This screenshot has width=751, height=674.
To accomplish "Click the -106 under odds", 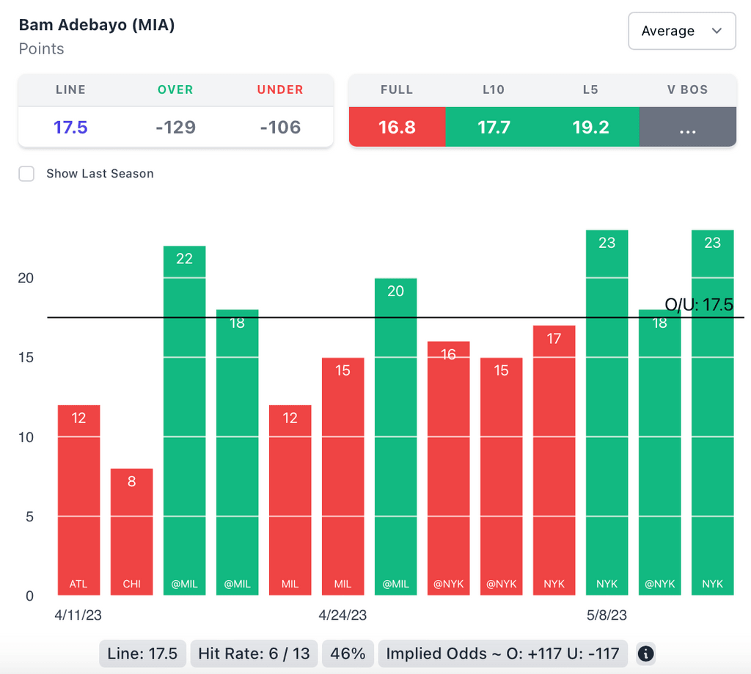I will 280,128.
